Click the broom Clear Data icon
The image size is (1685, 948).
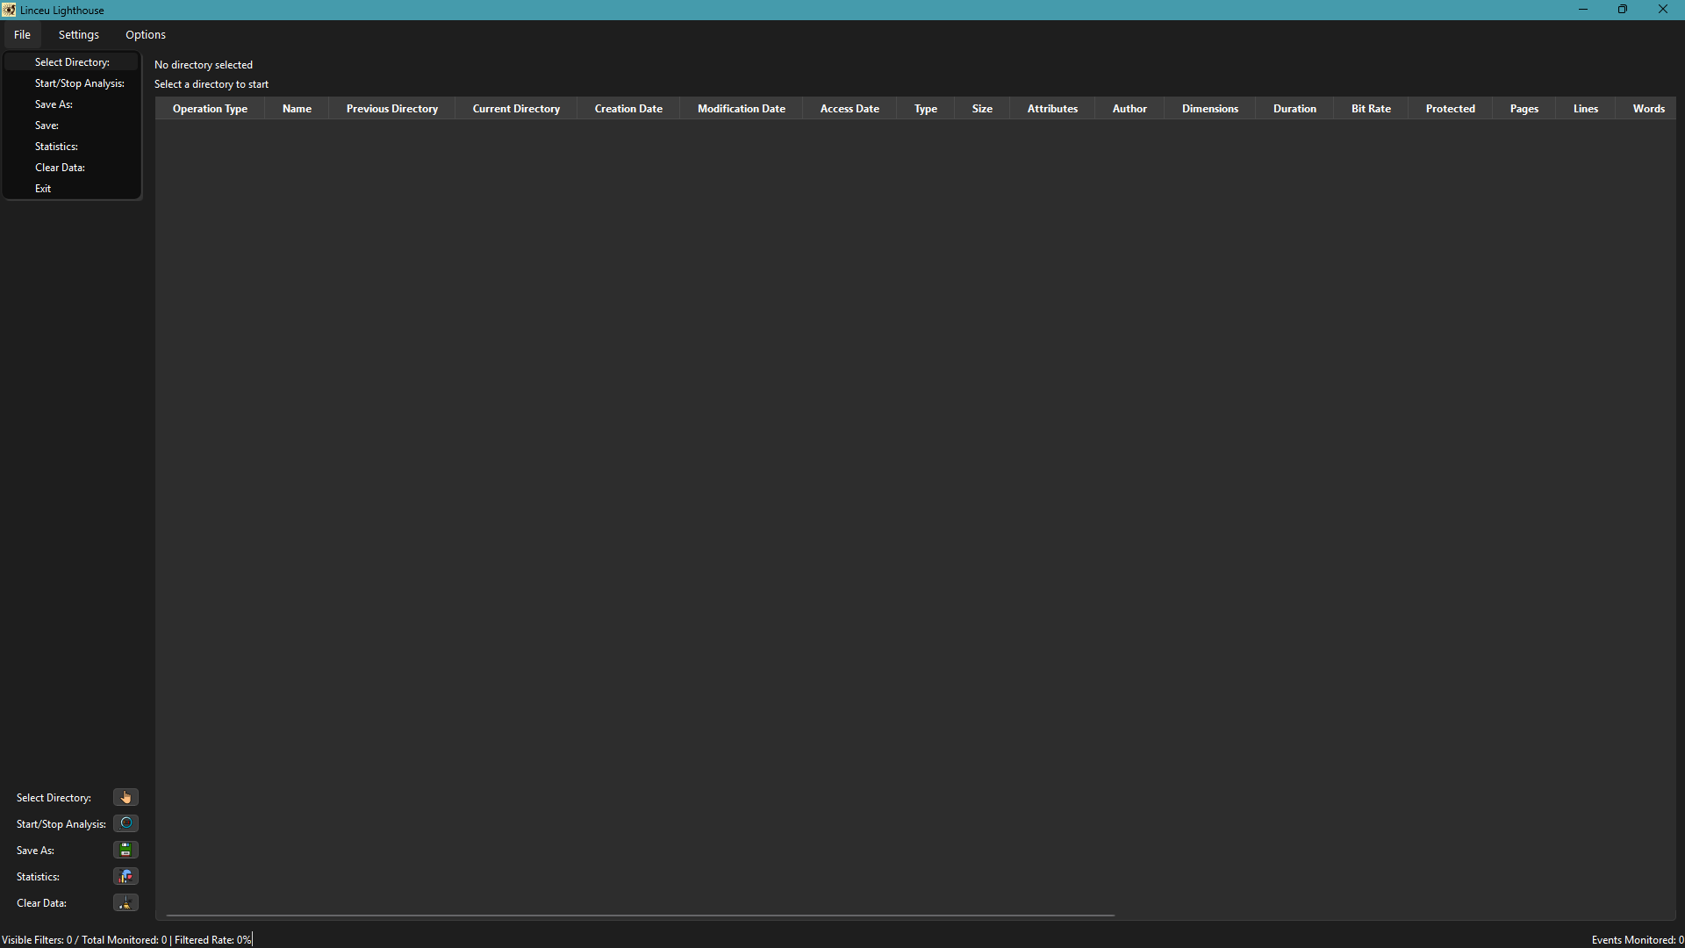(x=125, y=902)
